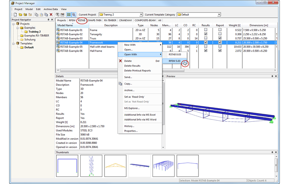
Task: Click the copy-with-arrow toolbar icon
Action: pyautogui.click(x=46, y=14)
